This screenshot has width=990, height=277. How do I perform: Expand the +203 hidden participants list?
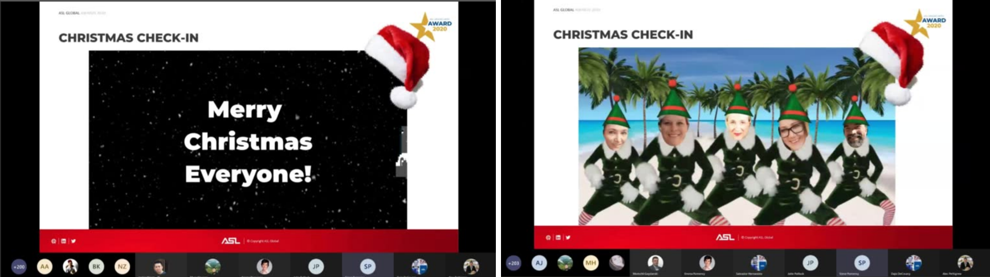(514, 263)
